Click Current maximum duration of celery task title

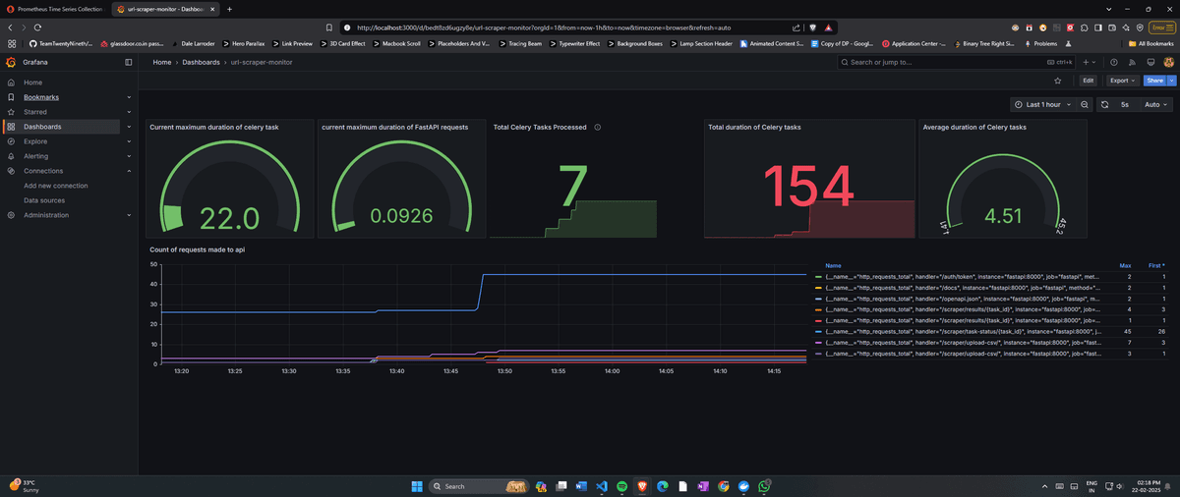click(x=213, y=127)
